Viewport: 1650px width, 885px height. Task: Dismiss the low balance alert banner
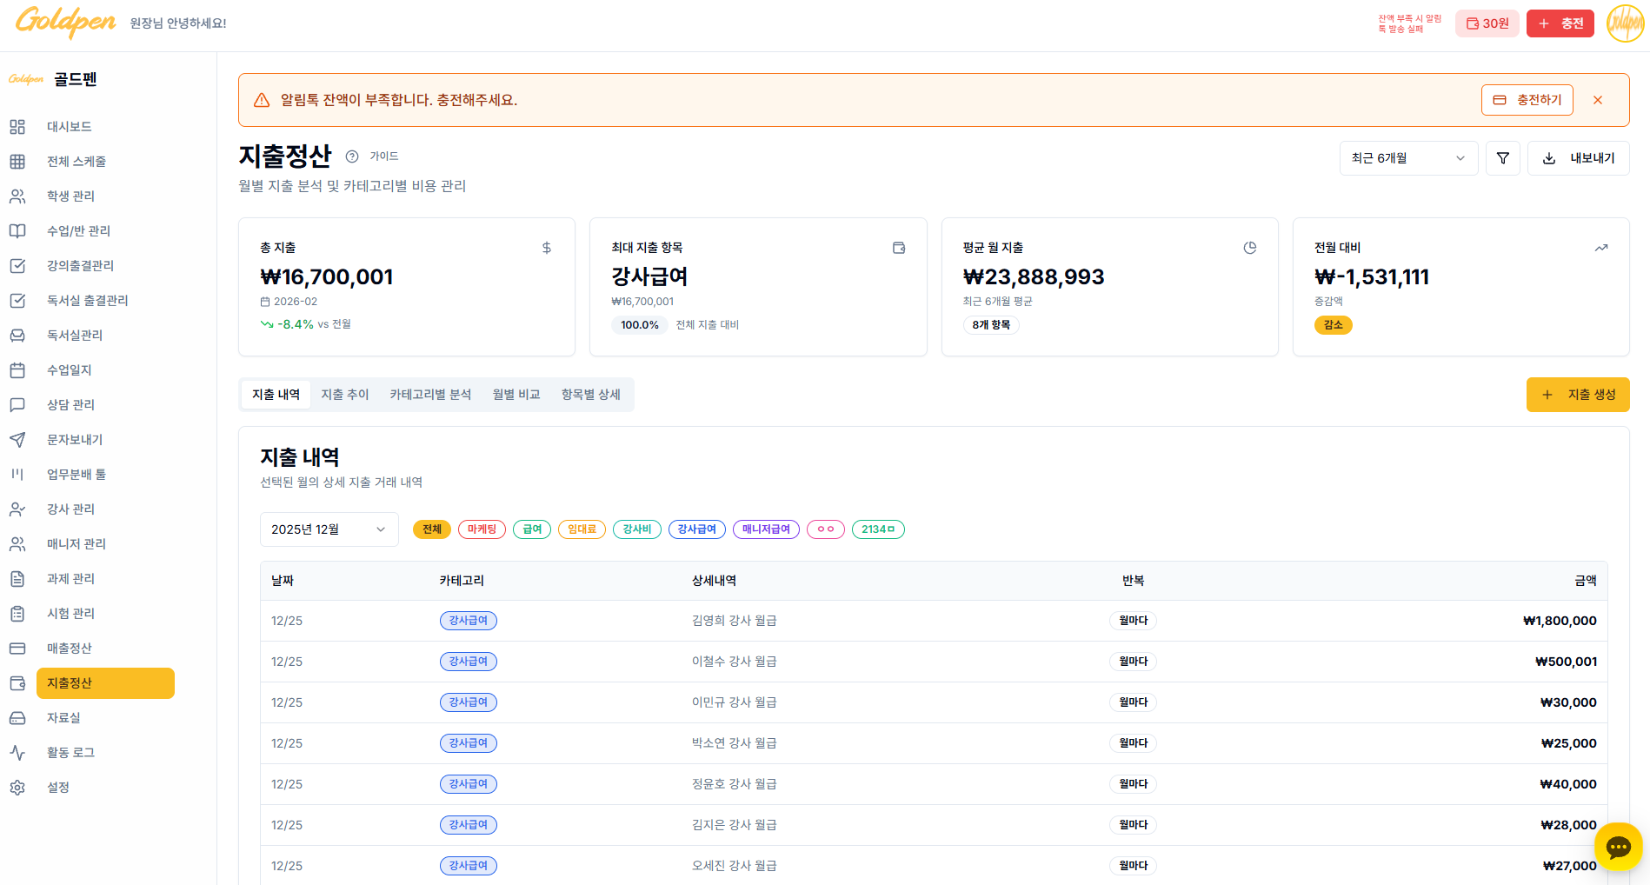[x=1597, y=100]
